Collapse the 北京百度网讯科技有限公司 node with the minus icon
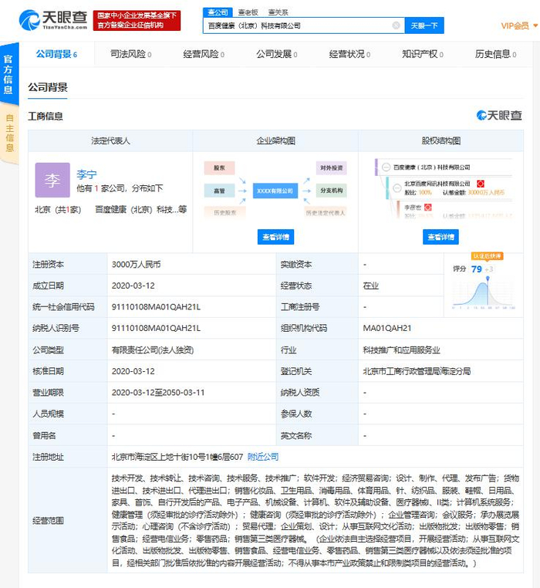 coord(397,188)
